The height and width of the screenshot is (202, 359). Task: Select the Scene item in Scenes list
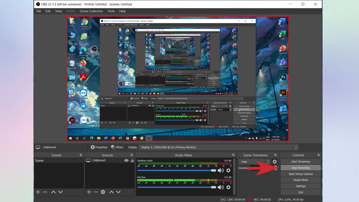(59, 160)
